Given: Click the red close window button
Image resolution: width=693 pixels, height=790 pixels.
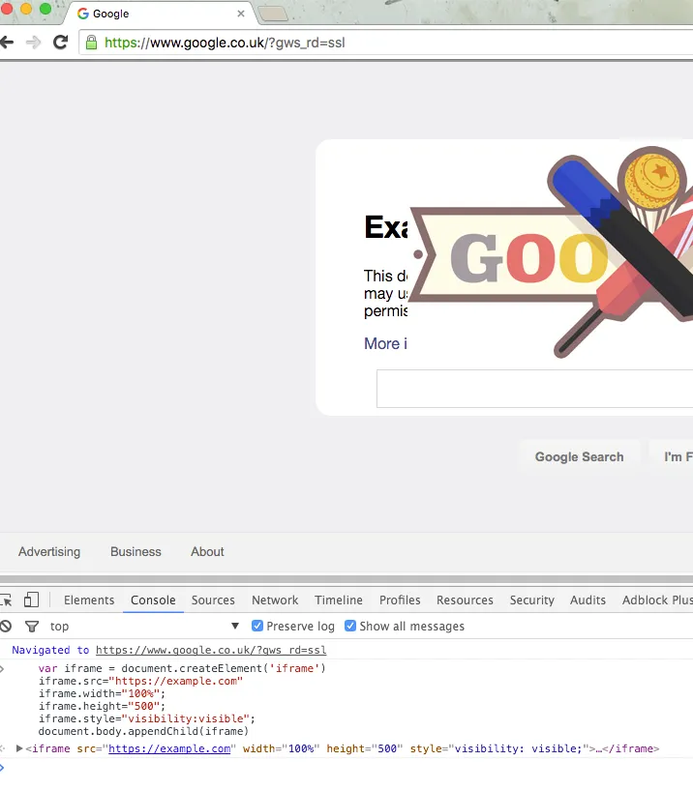Looking at the screenshot, I should coord(6,9).
